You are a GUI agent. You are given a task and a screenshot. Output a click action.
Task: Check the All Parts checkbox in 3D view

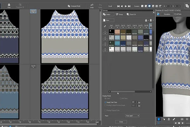(175, 14)
